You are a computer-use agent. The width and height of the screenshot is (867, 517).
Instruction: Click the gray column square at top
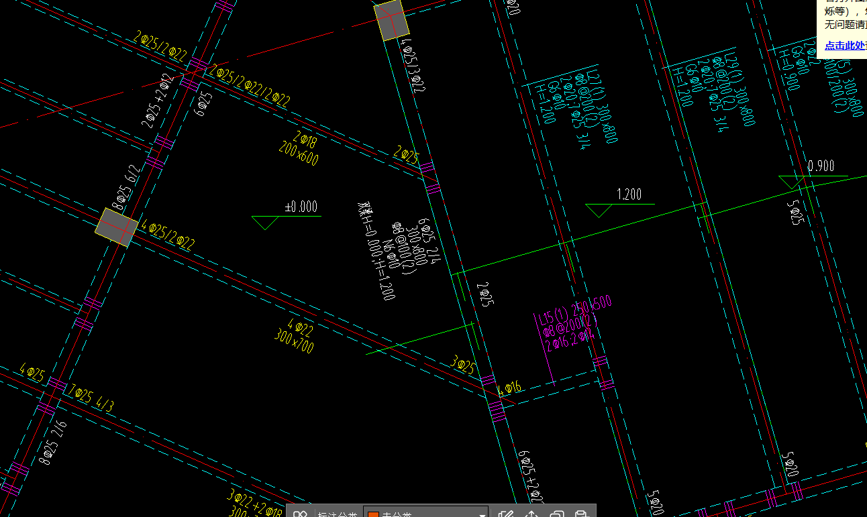391,20
